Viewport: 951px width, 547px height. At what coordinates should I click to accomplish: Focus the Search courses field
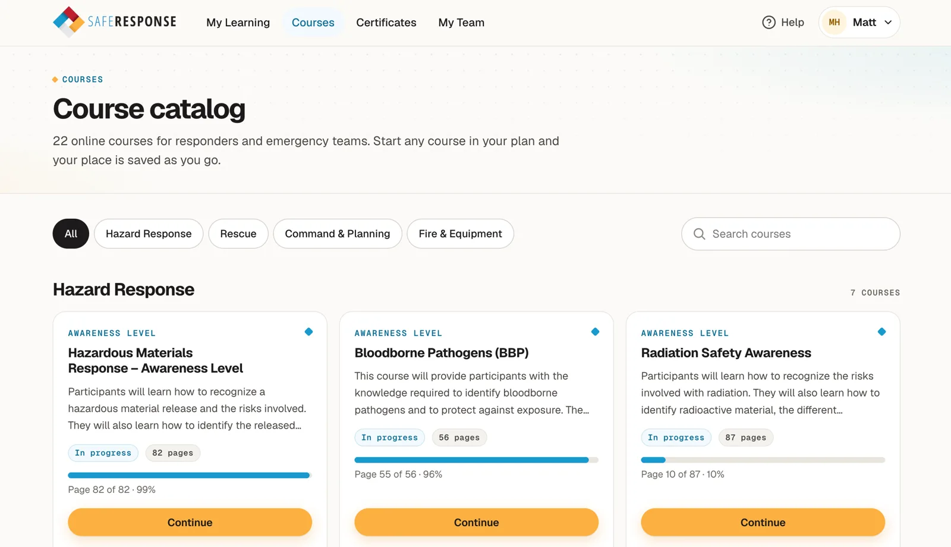(x=791, y=234)
